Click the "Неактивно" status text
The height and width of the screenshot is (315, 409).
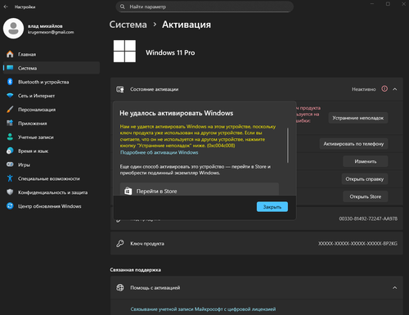364,89
